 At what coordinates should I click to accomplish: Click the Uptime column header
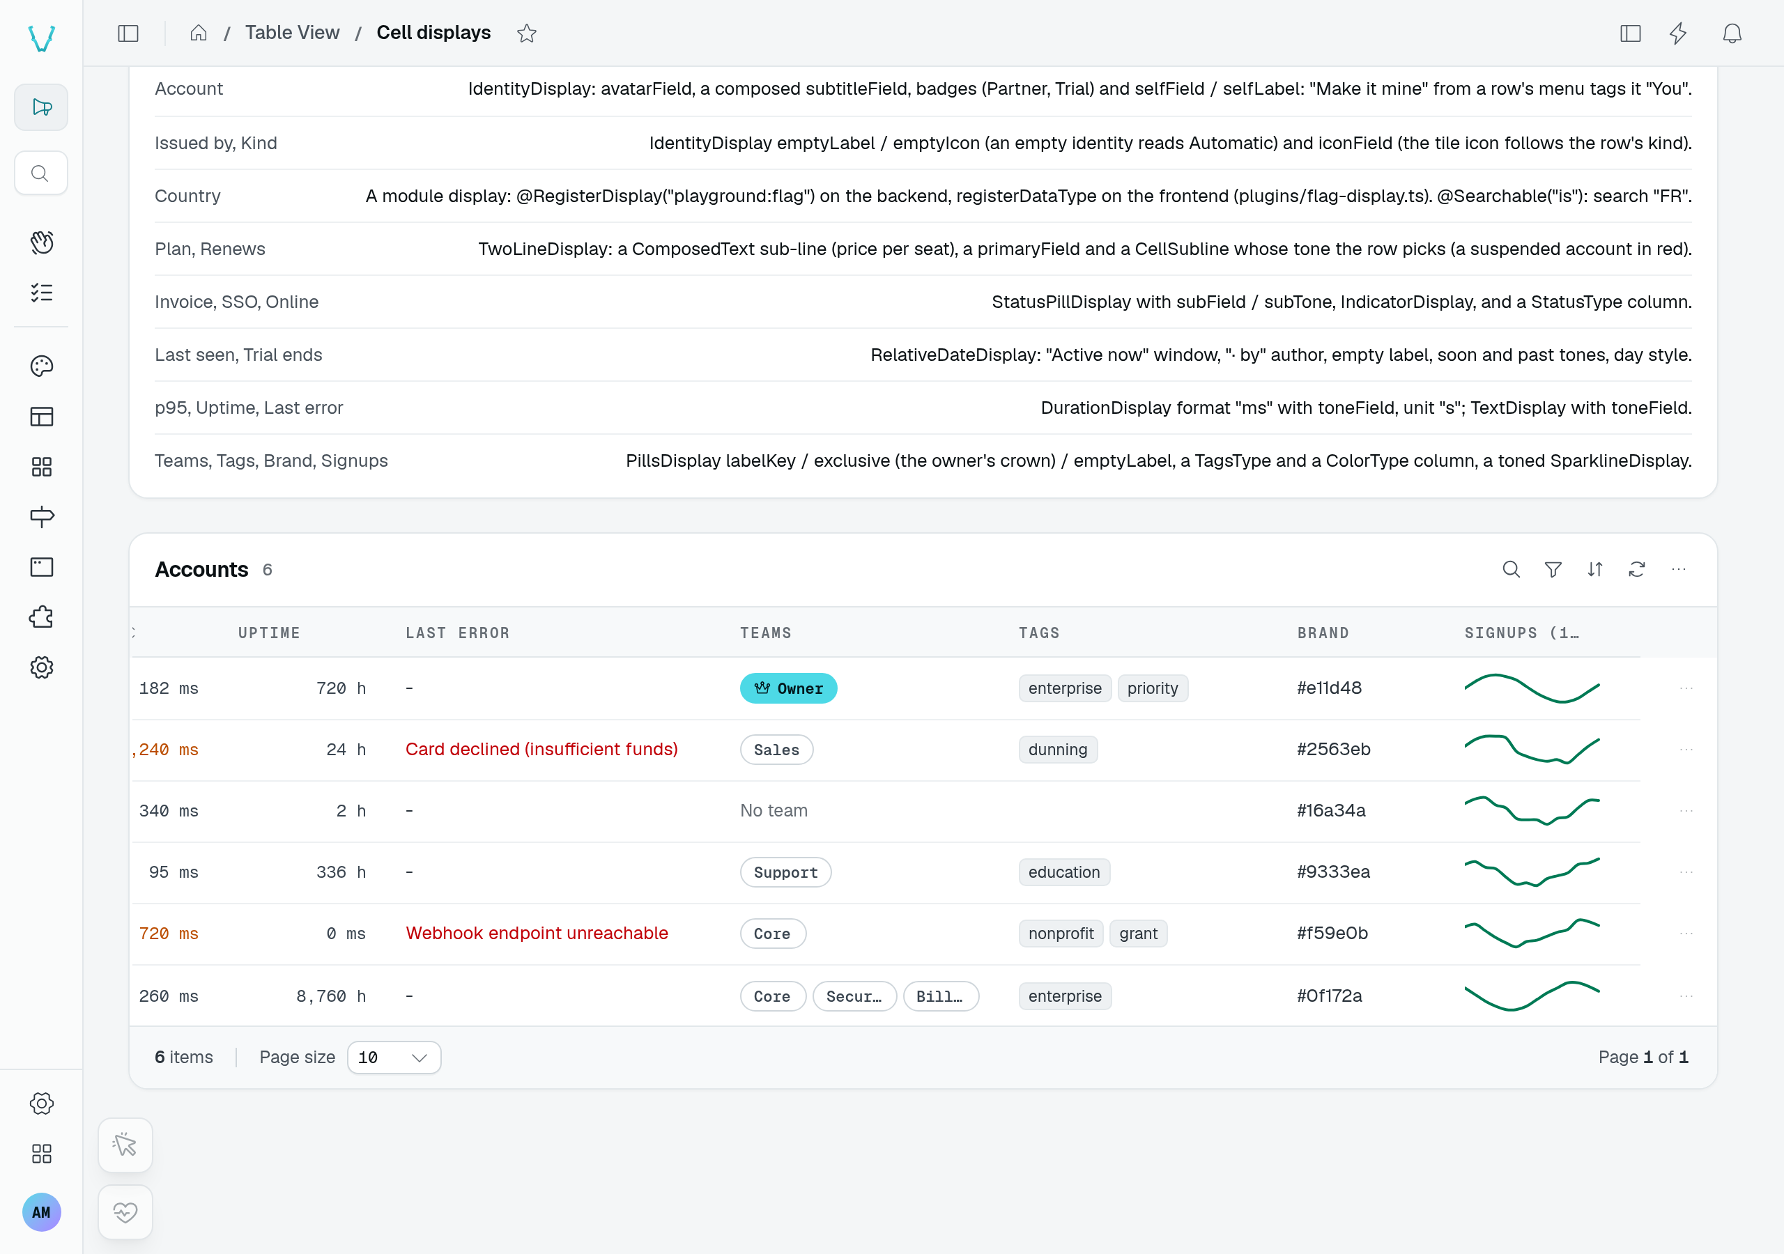(x=269, y=633)
